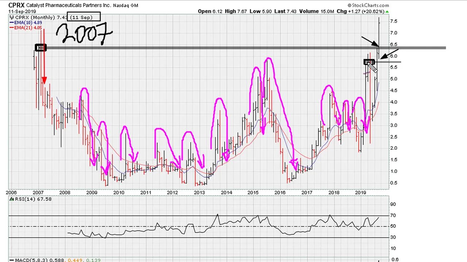This screenshot has width=467, height=262.
Task: Click the 4.0 price axis label
Action: (x=394, y=102)
